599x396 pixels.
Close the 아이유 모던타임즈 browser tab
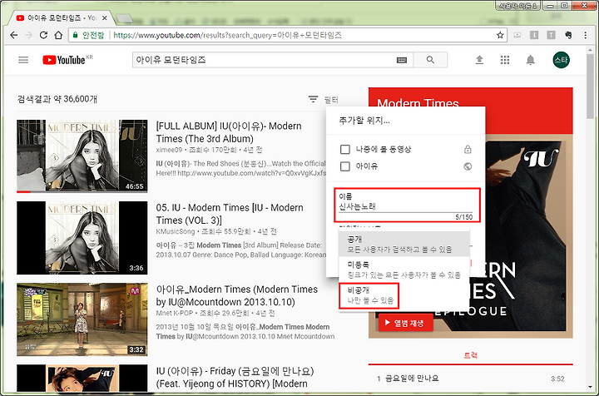[x=104, y=18]
